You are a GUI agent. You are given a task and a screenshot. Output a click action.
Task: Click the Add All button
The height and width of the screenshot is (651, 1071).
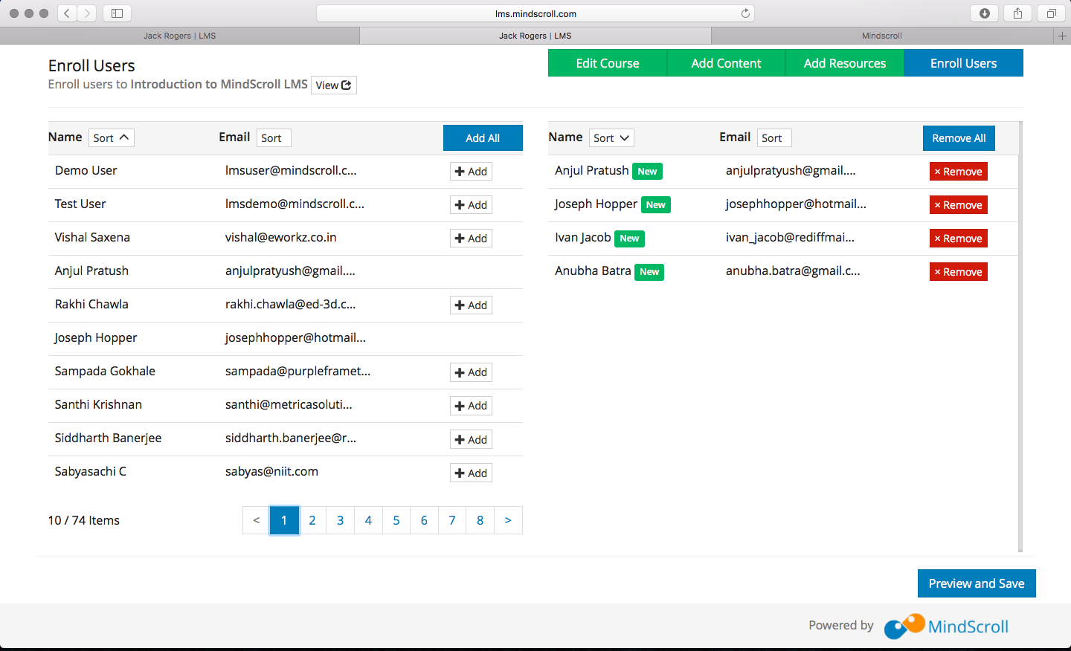click(483, 138)
